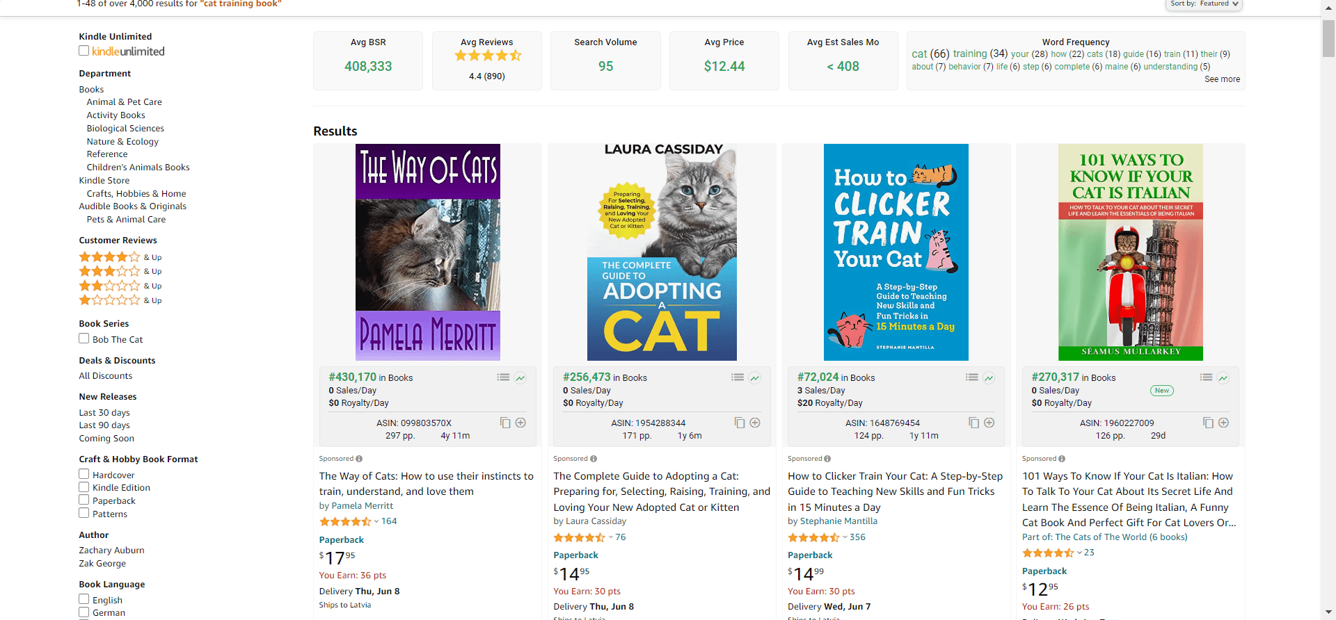Viewport: 1336px width, 620px height.
Task: Open the Paperback link for the Clicker Train book
Action: tap(810, 555)
